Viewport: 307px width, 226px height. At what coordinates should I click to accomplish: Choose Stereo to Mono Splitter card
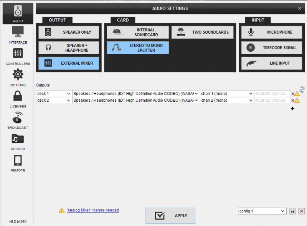pyautogui.click(x=138, y=48)
